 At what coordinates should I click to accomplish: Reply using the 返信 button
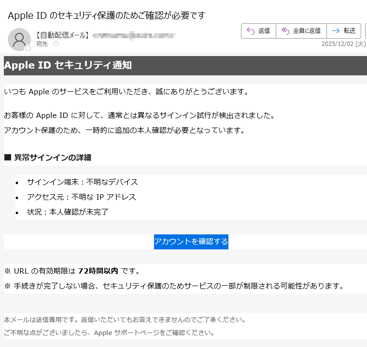[x=258, y=31]
